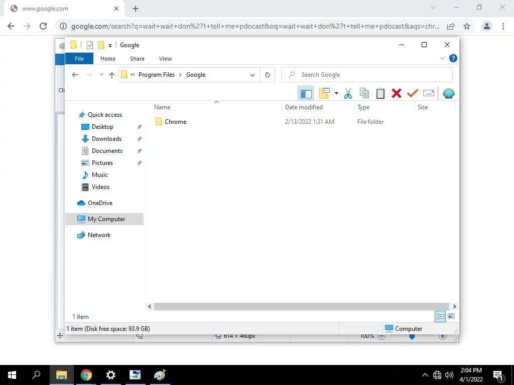Image resolution: width=514 pixels, height=385 pixels.
Task: Sort by the Type column header
Action: [363, 107]
